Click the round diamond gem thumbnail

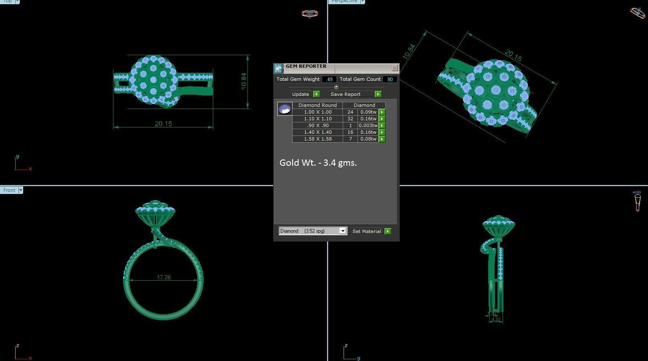pyautogui.click(x=285, y=109)
